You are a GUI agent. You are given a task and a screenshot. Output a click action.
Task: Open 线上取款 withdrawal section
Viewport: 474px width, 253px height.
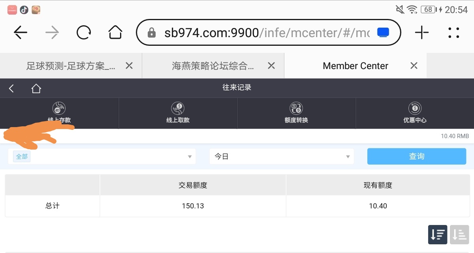tap(178, 113)
